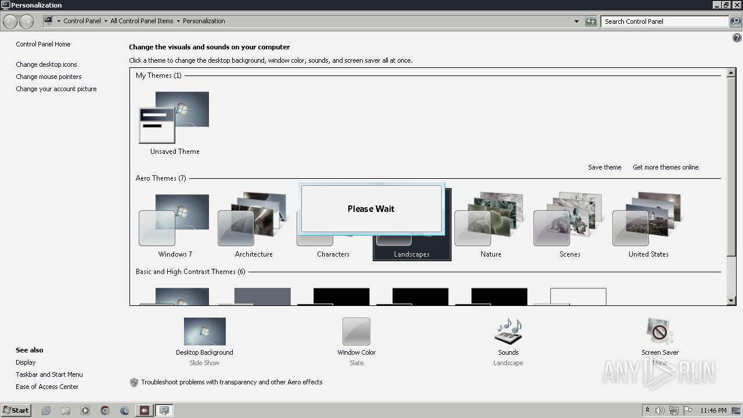Click the Personalization window title icon
This screenshot has height=418, width=743.
pos(5,5)
